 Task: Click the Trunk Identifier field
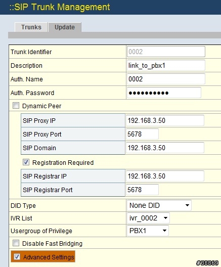click(x=166, y=52)
